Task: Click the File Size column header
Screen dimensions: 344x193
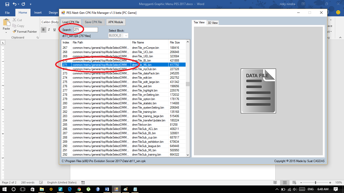Action: [177, 42]
